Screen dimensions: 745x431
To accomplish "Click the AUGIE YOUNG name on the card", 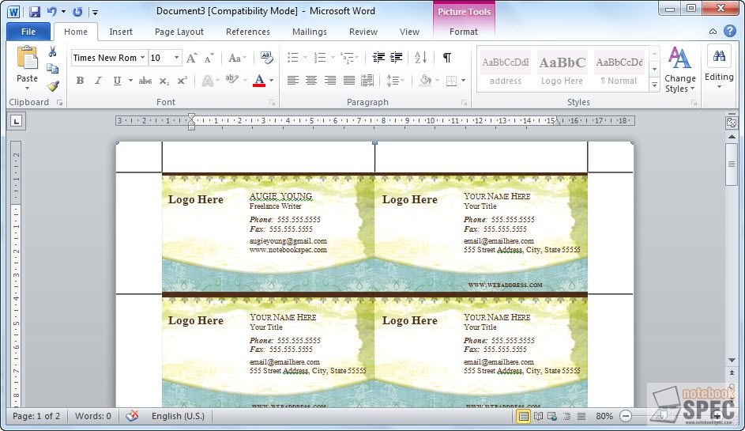I will [x=280, y=196].
